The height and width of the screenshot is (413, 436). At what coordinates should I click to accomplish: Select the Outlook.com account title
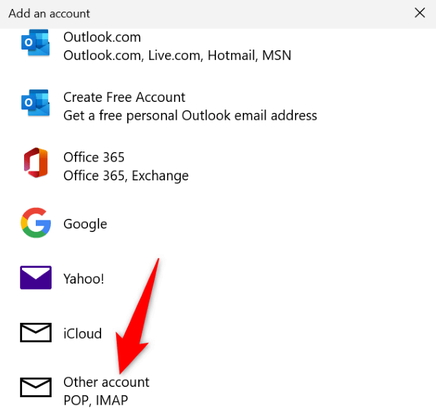(102, 37)
